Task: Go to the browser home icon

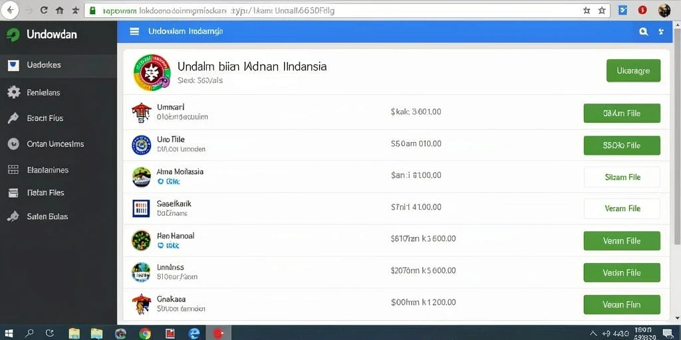Action: coord(59,11)
